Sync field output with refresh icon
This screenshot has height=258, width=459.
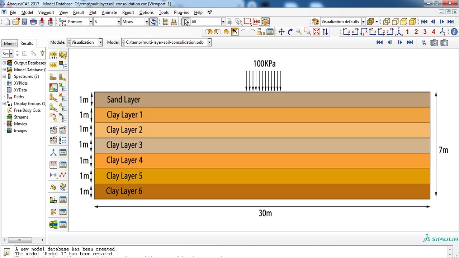point(153,21)
